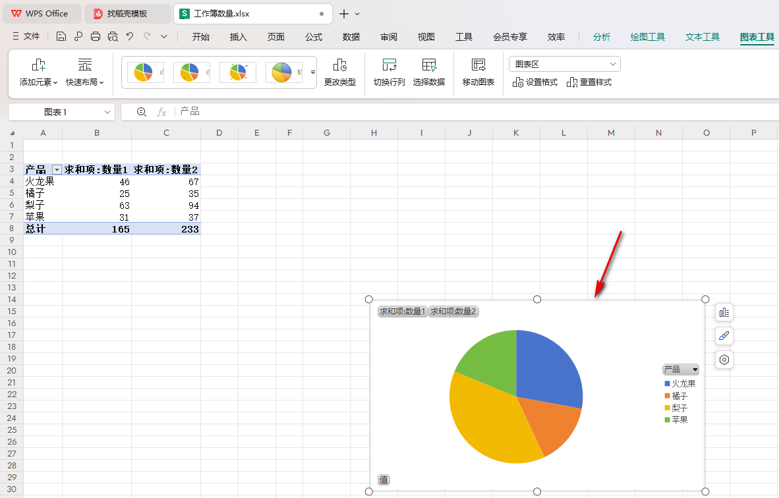Image resolution: width=779 pixels, height=498 pixels.
Task: Select cell with value 165
Action: [x=97, y=229]
